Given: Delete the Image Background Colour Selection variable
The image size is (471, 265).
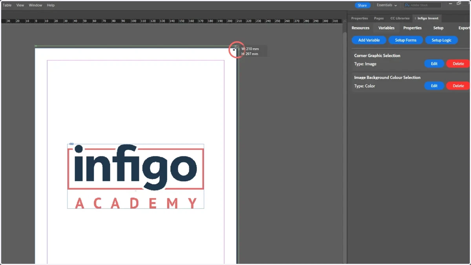Looking at the screenshot, I should (458, 86).
